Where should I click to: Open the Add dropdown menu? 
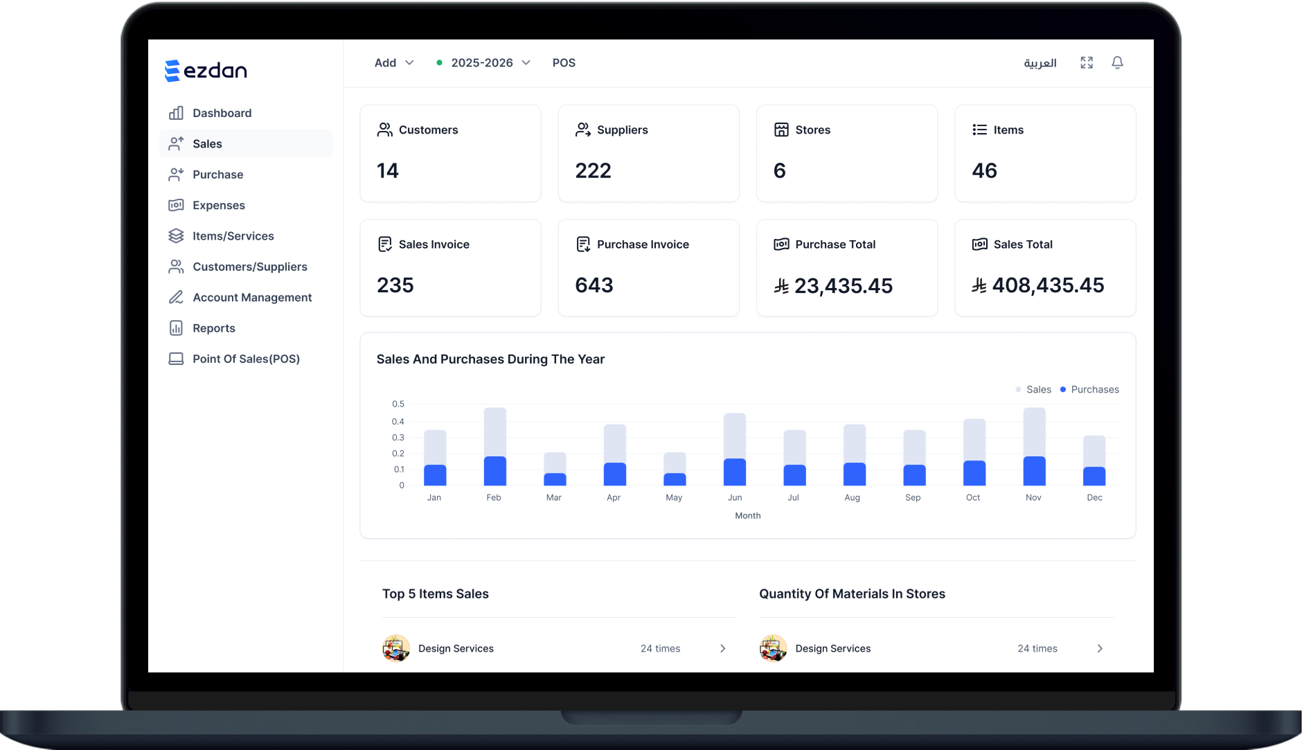pyautogui.click(x=393, y=62)
